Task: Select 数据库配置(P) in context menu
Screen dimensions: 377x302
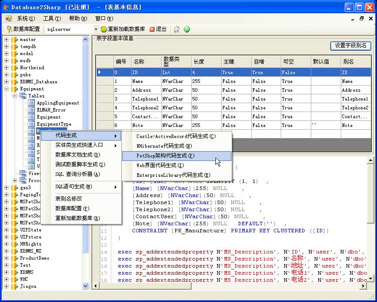Action: 81,209
